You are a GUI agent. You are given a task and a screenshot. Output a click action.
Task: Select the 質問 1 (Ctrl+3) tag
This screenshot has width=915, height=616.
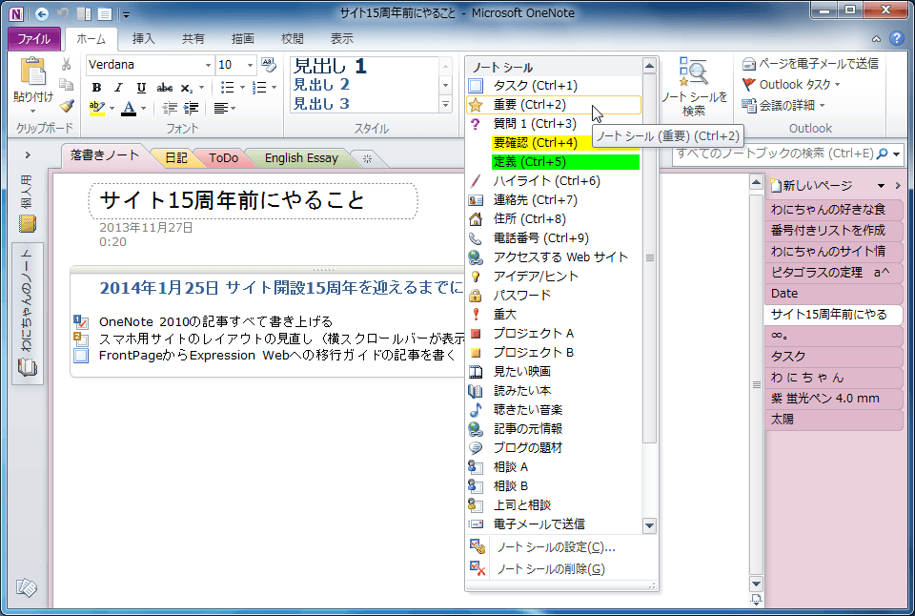(553, 124)
